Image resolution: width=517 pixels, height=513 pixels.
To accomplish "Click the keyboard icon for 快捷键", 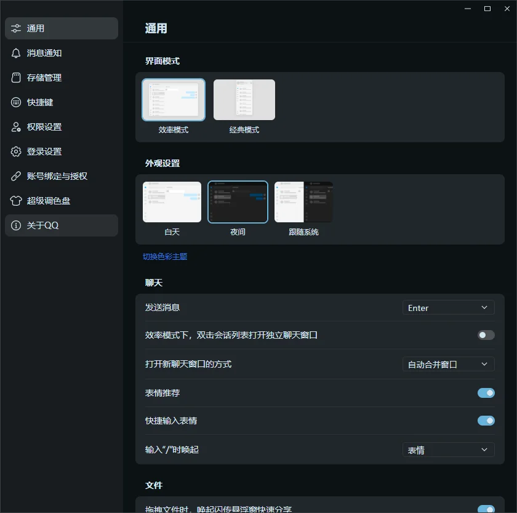I will pyautogui.click(x=16, y=102).
